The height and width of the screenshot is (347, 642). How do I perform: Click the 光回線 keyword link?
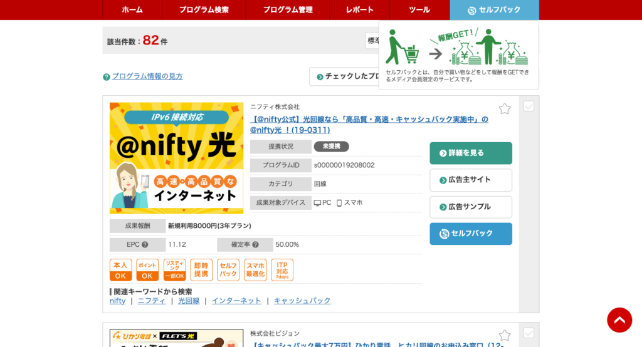click(189, 301)
